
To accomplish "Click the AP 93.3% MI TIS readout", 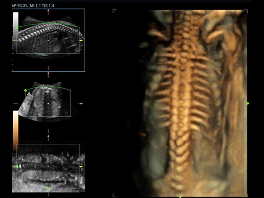I will point(33,6).
